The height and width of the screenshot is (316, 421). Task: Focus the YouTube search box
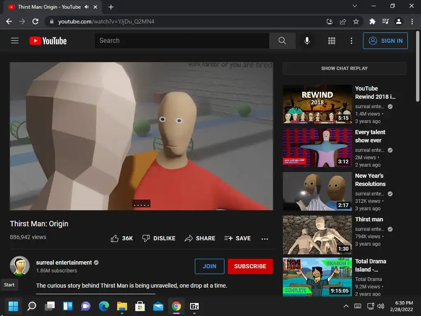[182, 41]
